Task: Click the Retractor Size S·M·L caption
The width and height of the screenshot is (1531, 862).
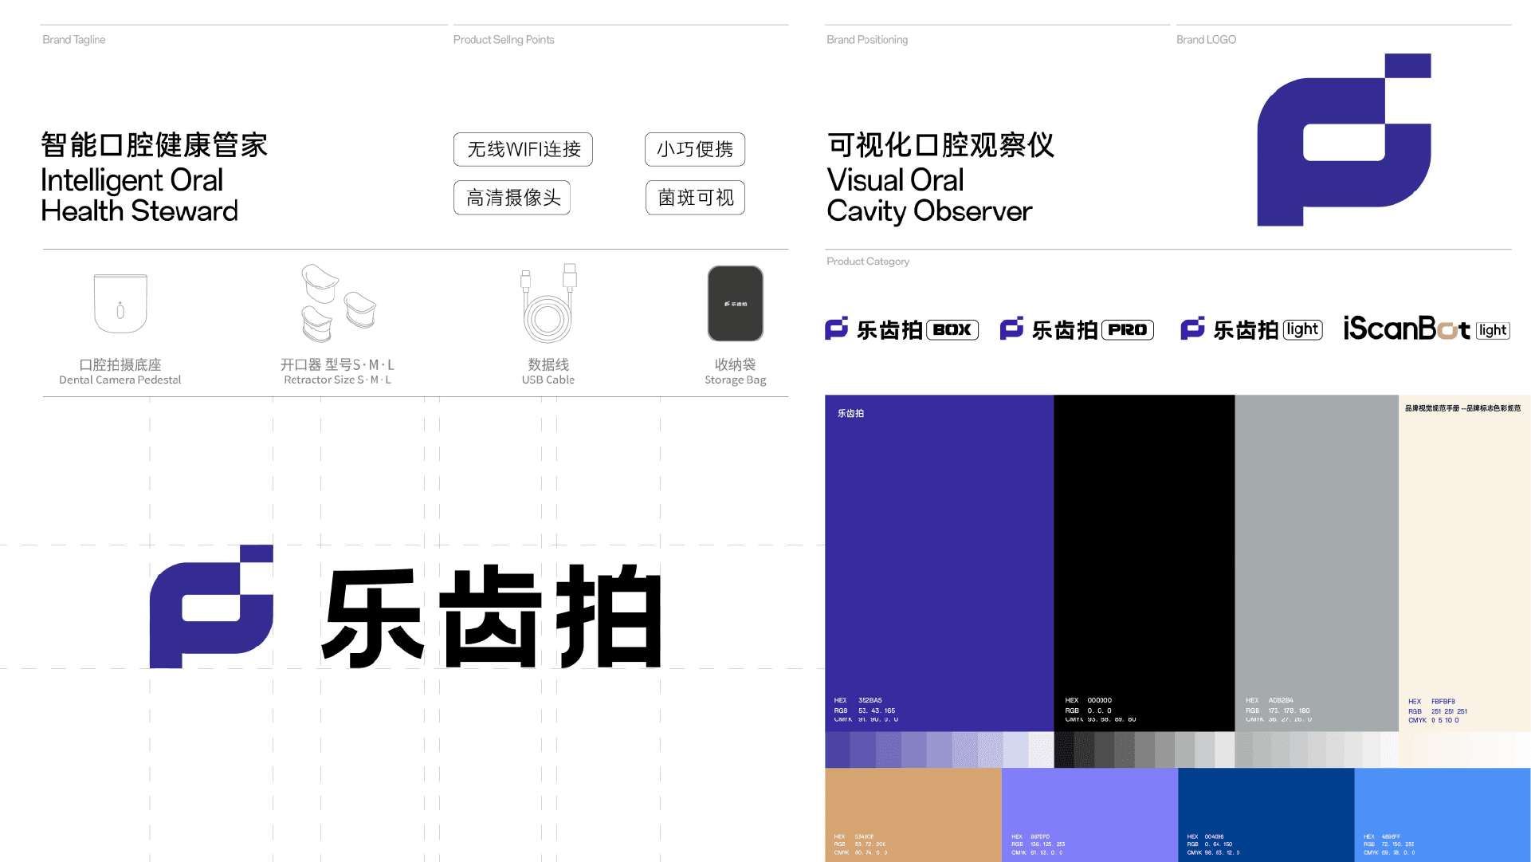Action: click(338, 380)
